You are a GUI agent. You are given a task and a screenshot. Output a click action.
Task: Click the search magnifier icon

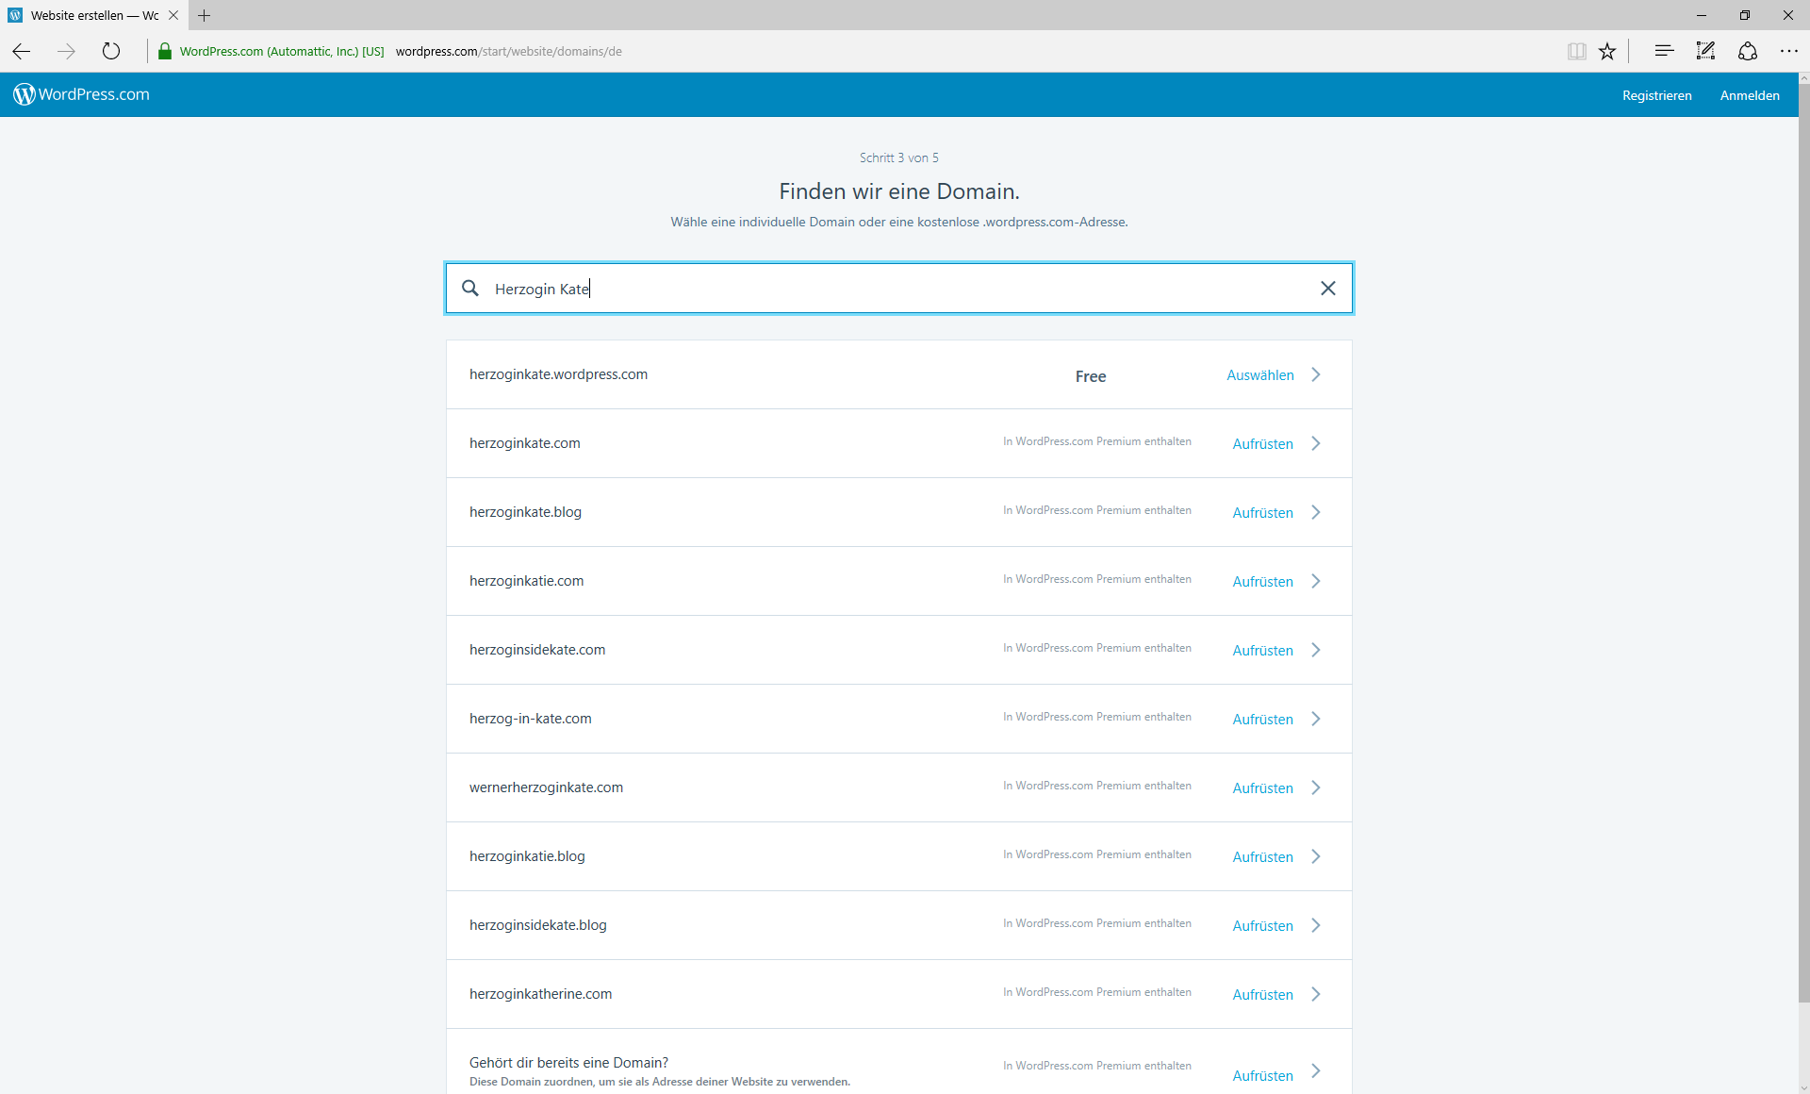(x=470, y=288)
